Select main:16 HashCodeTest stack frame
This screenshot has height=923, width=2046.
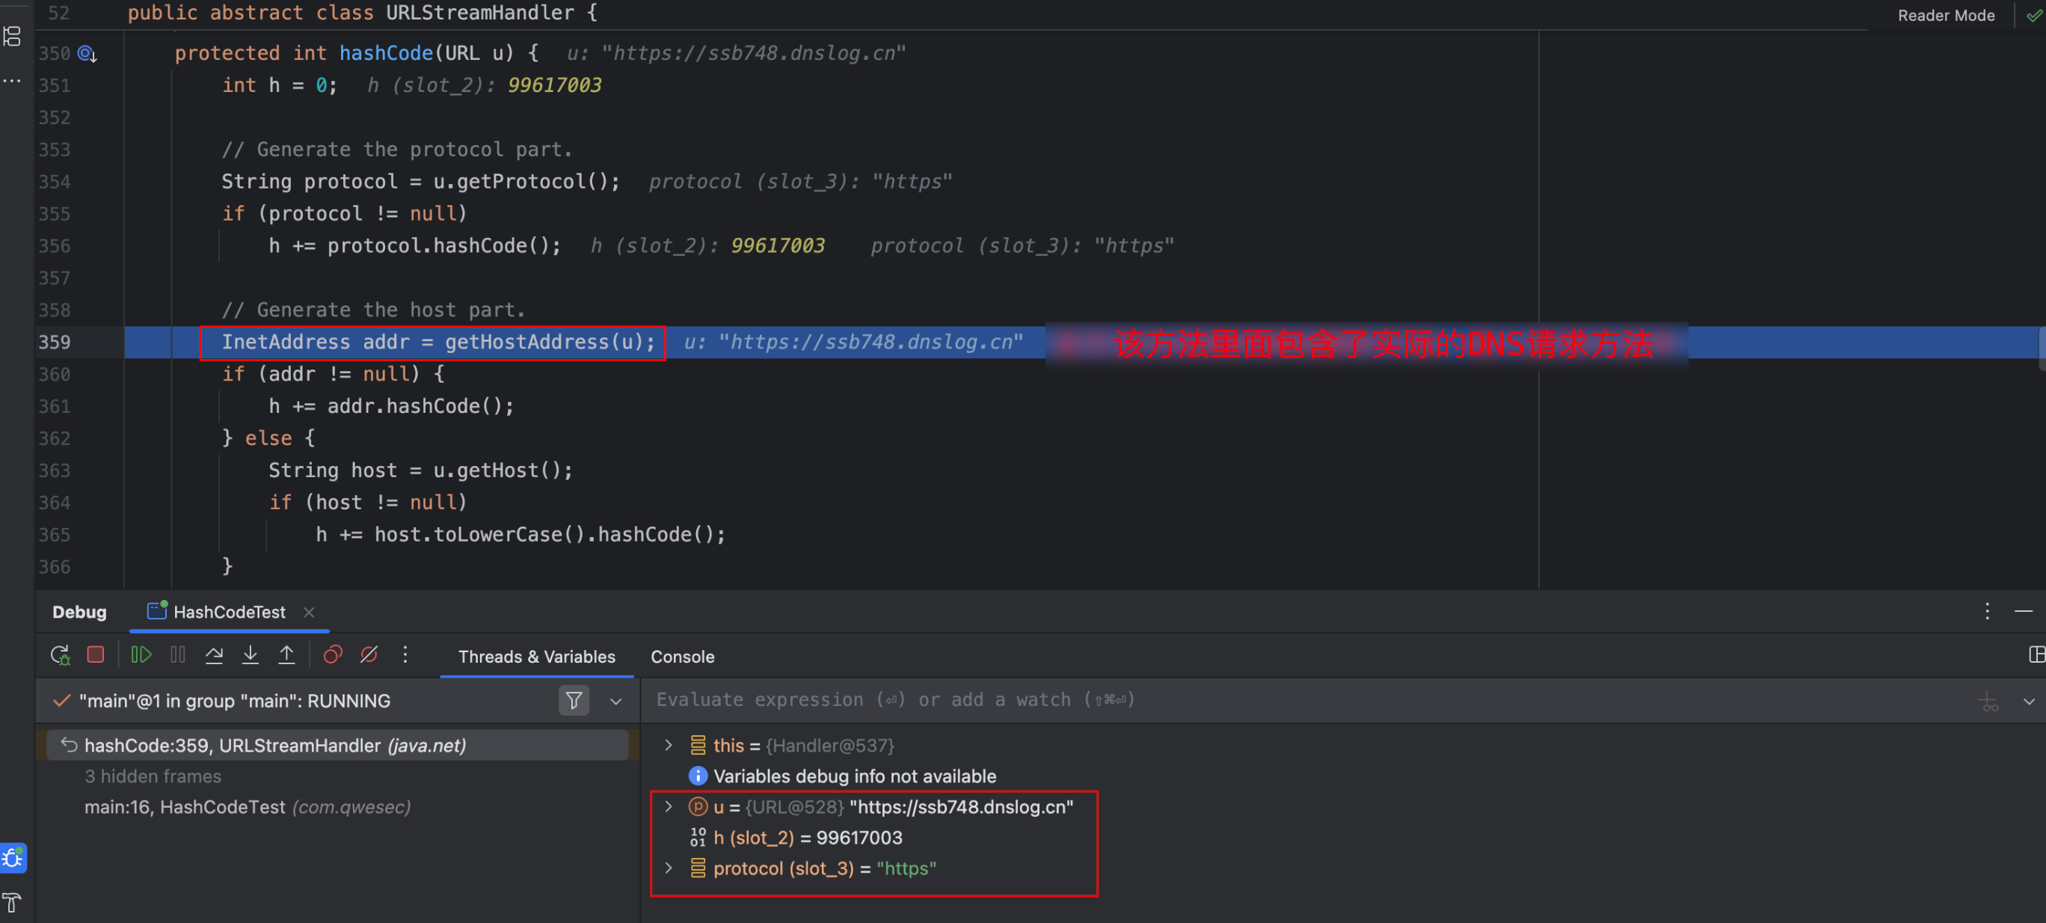pyautogui.click(x=246, y=807)
